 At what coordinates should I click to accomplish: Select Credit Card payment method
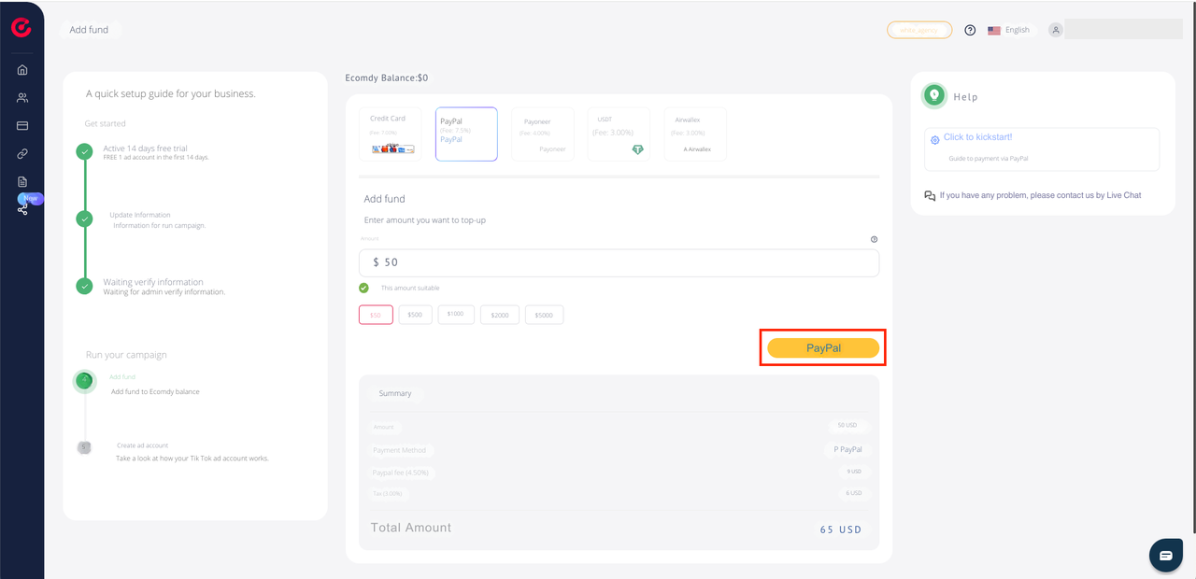click(x=391, y=134)
